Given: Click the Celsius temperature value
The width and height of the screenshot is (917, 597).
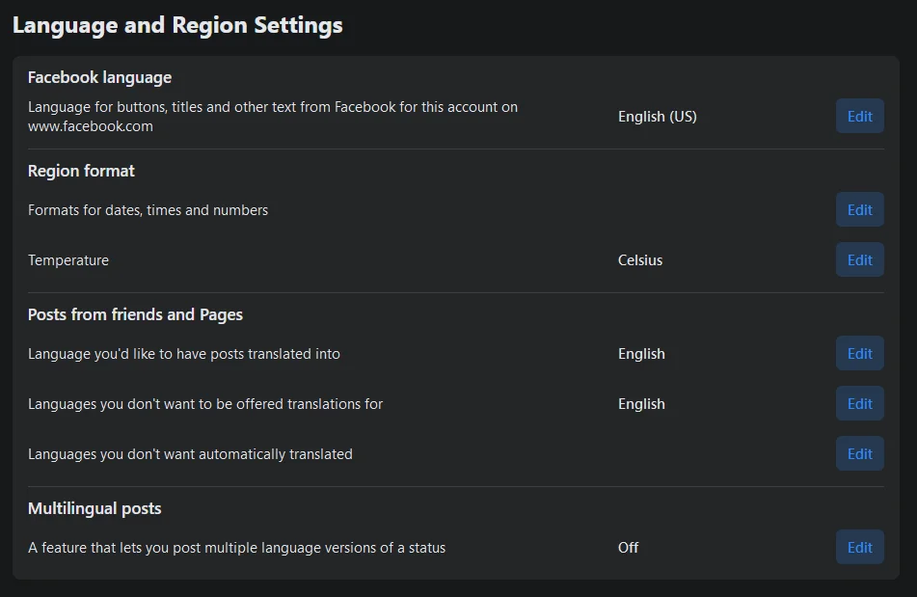Looking at the screenshot, I should tap(639, 260).
